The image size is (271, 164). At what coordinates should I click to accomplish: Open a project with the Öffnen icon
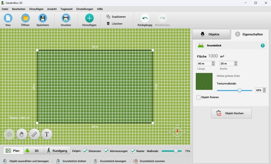(25, 18)
